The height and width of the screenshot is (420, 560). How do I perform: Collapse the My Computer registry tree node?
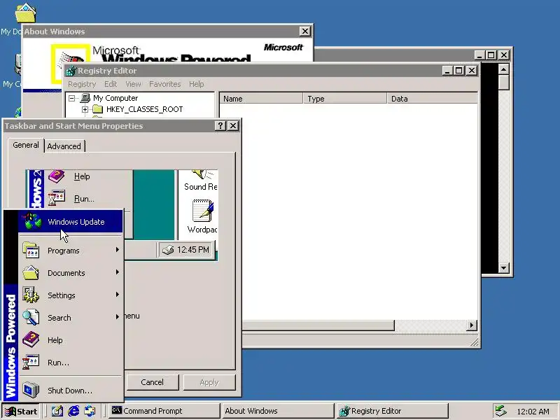click(72, 98)
